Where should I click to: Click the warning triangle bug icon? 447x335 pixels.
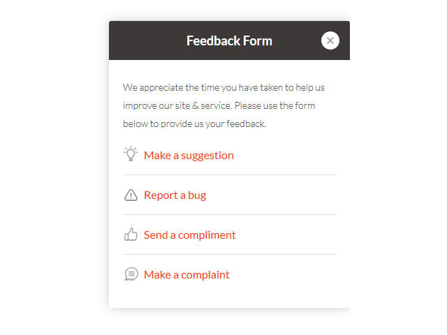pos(131,195)
